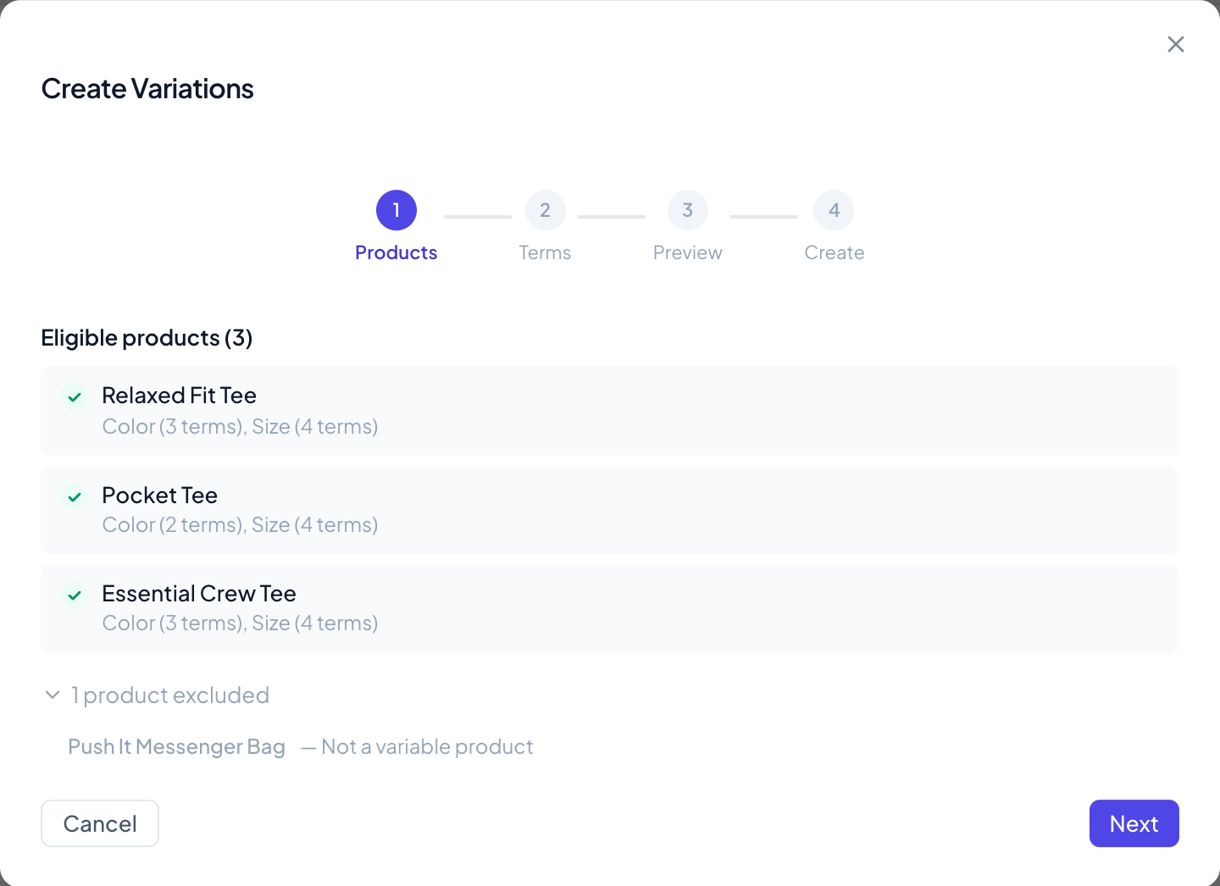Select the Terms step label
This screenshot has width=1220, height=886.
545,252
